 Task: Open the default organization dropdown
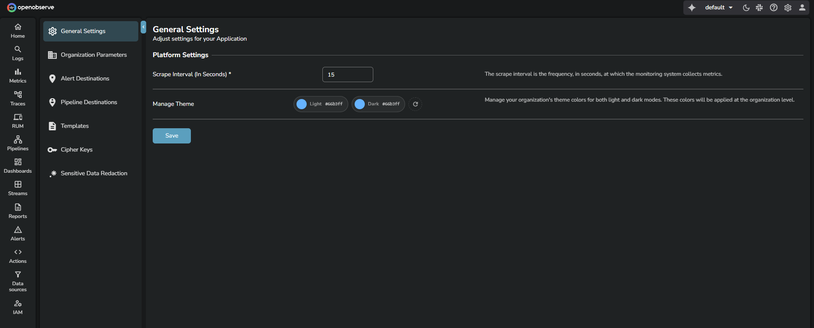[x=719, y=8]
